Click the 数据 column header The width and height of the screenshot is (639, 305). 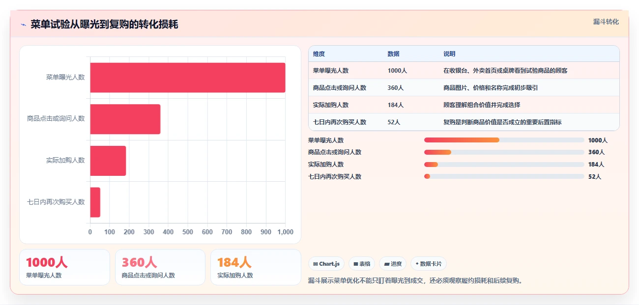pyautogui.click(x=393, y=54)
